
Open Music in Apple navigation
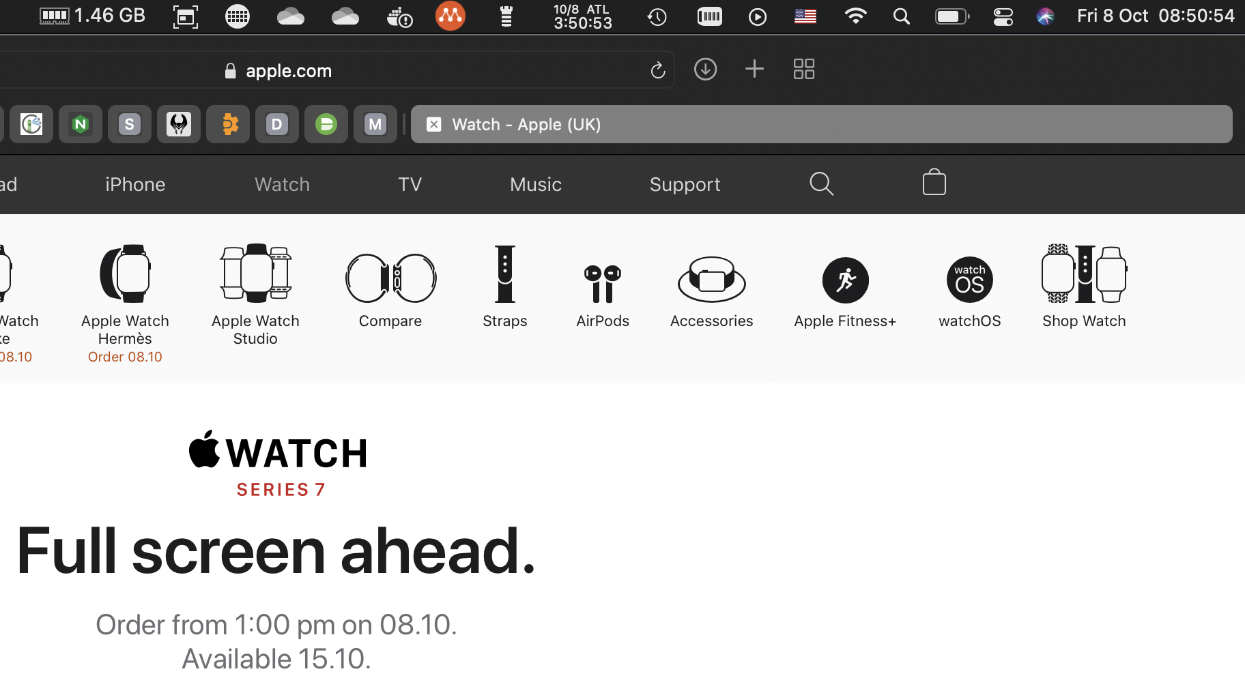coord(536,184)
